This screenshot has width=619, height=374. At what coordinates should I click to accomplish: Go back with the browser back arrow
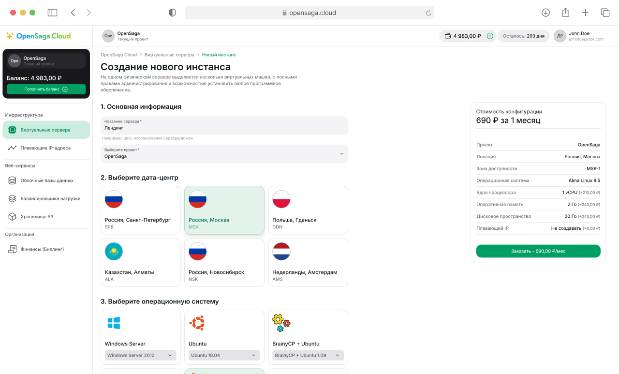[x=73, y=13]
